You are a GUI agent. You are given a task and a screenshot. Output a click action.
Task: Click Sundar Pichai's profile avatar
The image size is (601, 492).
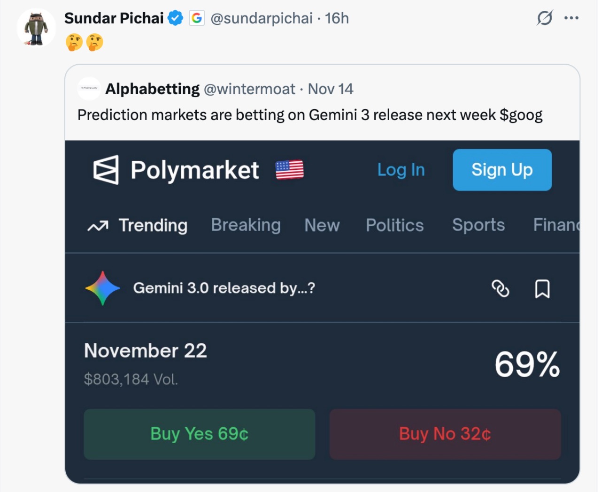(36, 28)
